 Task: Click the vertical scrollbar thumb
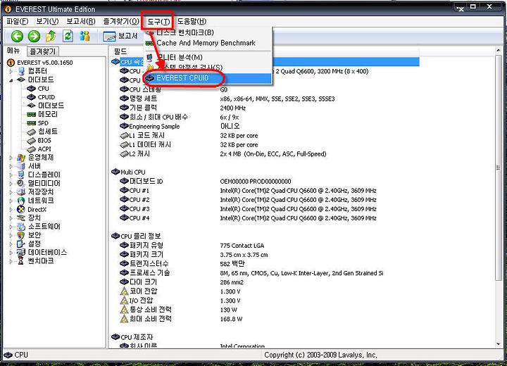click(498, 168)
